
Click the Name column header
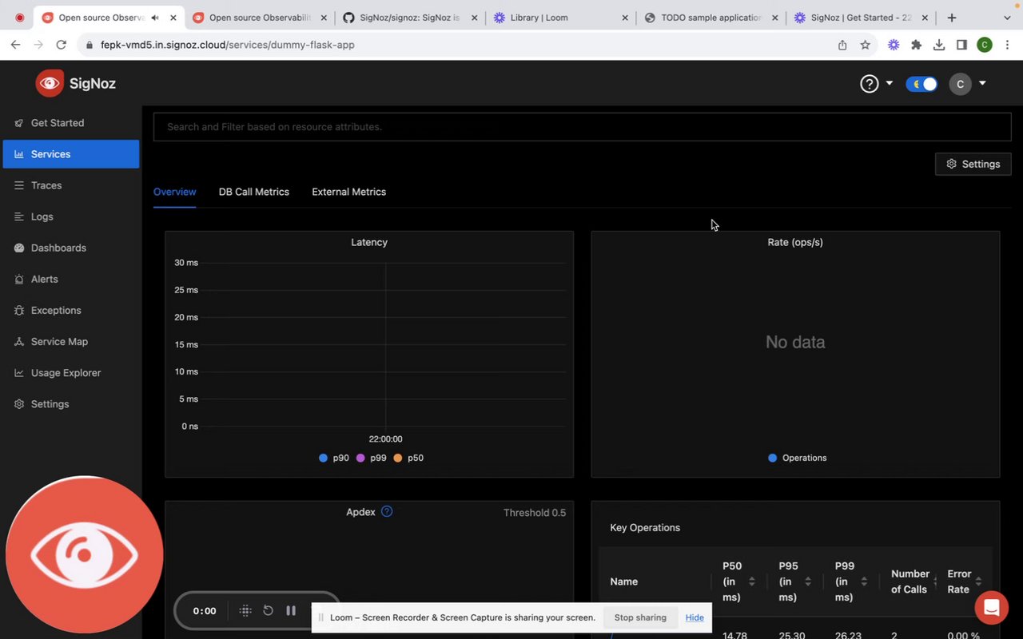[x=623, y=581]
